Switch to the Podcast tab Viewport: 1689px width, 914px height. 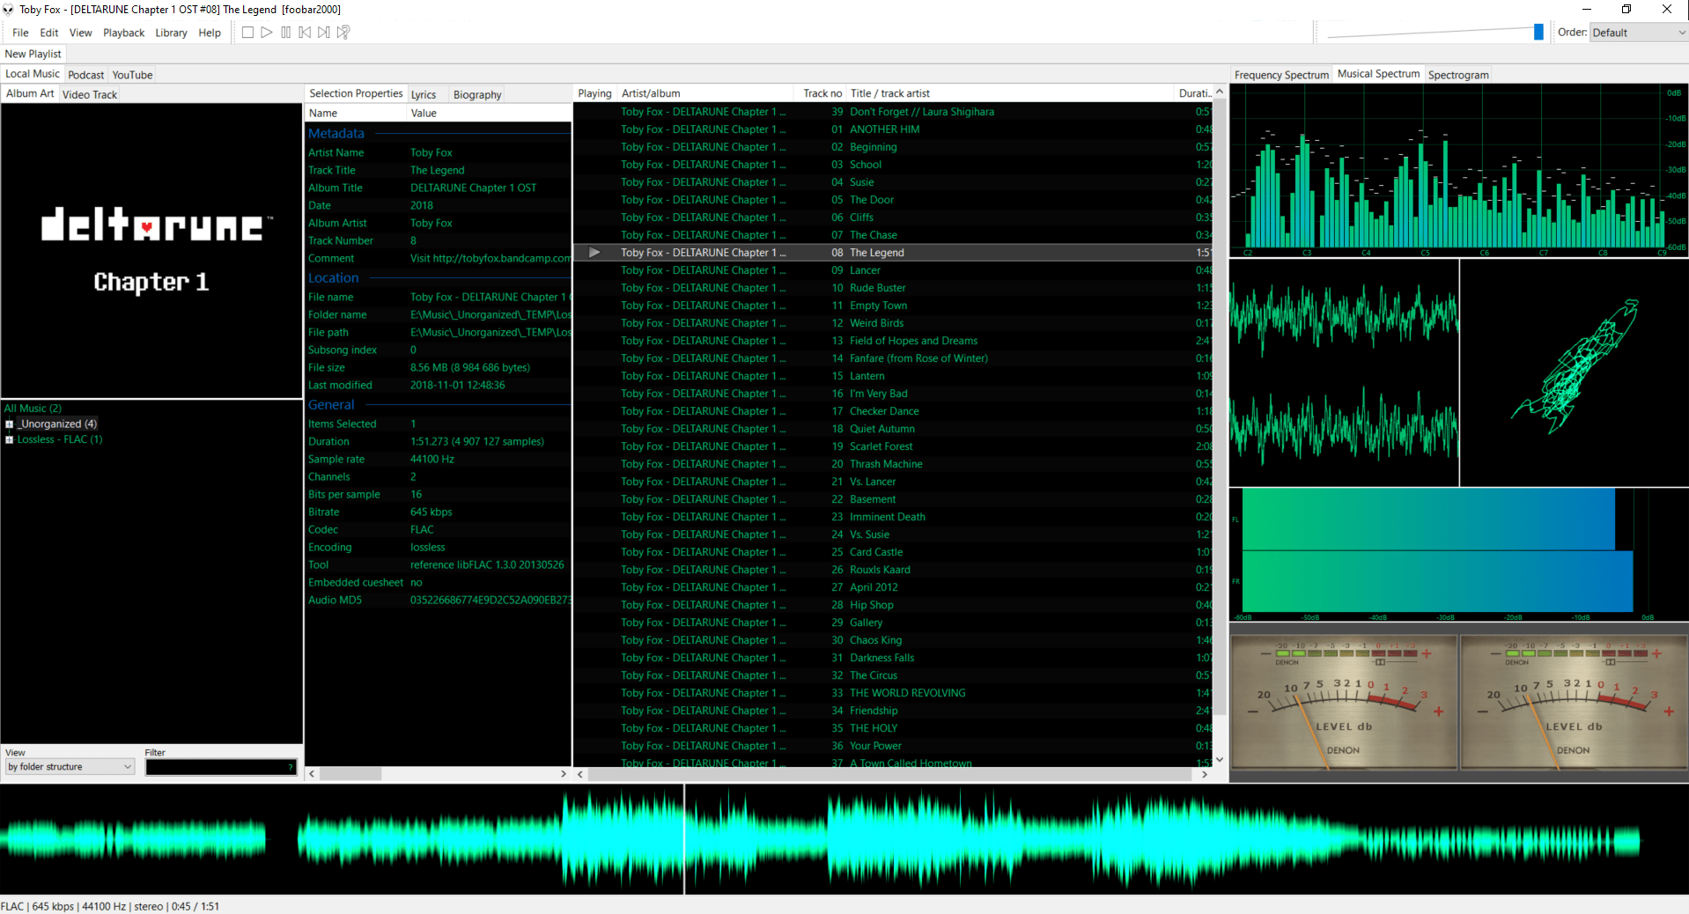[x=86, y=75]
